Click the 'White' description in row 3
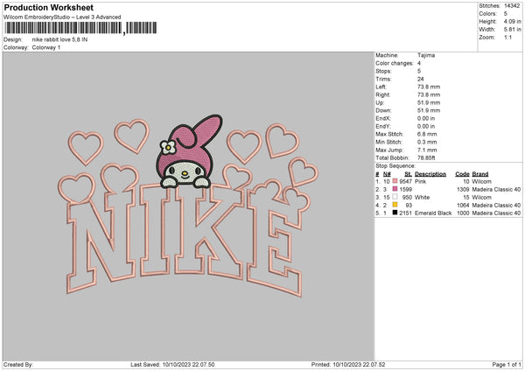 point(422,197)
